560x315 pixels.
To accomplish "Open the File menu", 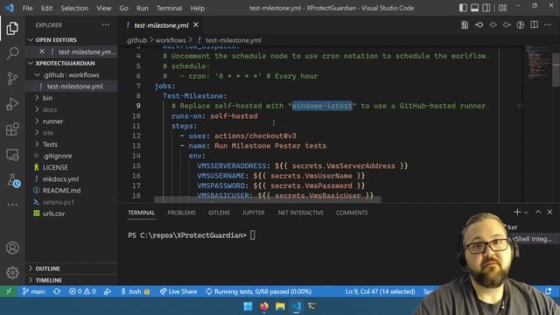I will (27, 8).
